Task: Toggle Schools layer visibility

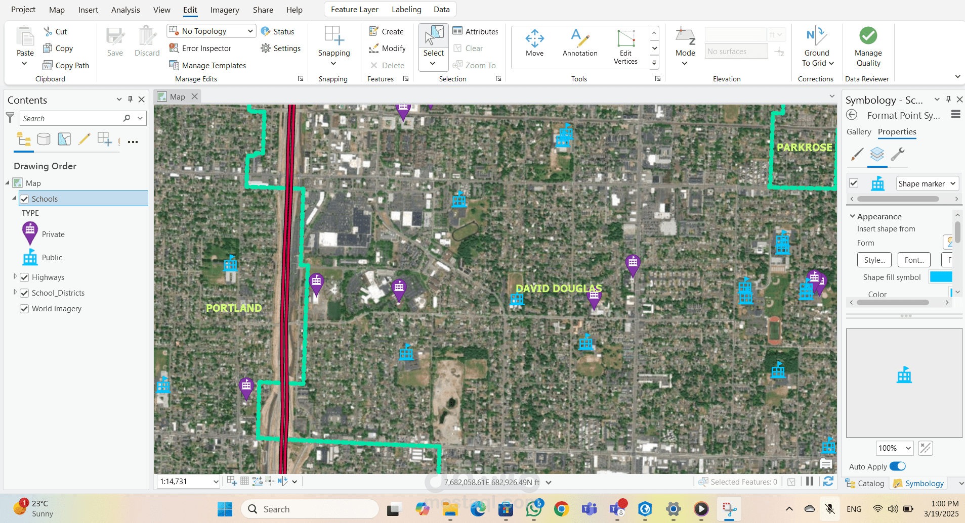Action: point(24,199)
